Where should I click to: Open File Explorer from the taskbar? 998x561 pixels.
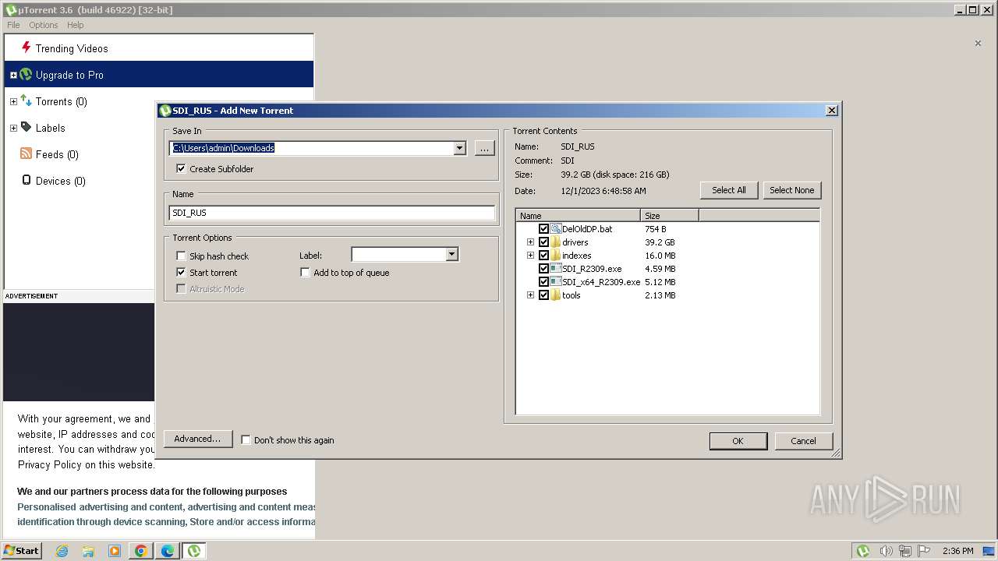point(88,551)
